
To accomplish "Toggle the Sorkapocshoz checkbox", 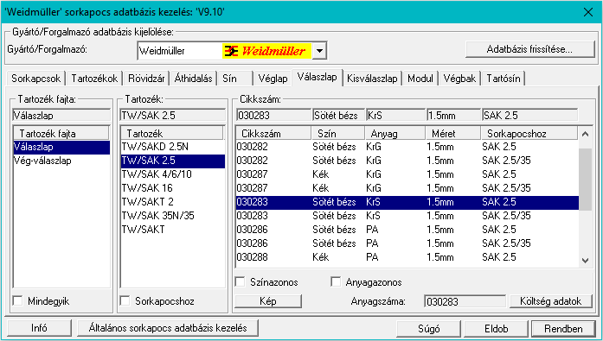I will [125, 300].
